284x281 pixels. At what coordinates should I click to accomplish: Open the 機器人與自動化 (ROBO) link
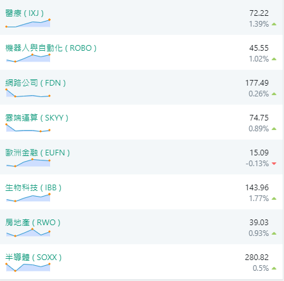pos(51,48)
